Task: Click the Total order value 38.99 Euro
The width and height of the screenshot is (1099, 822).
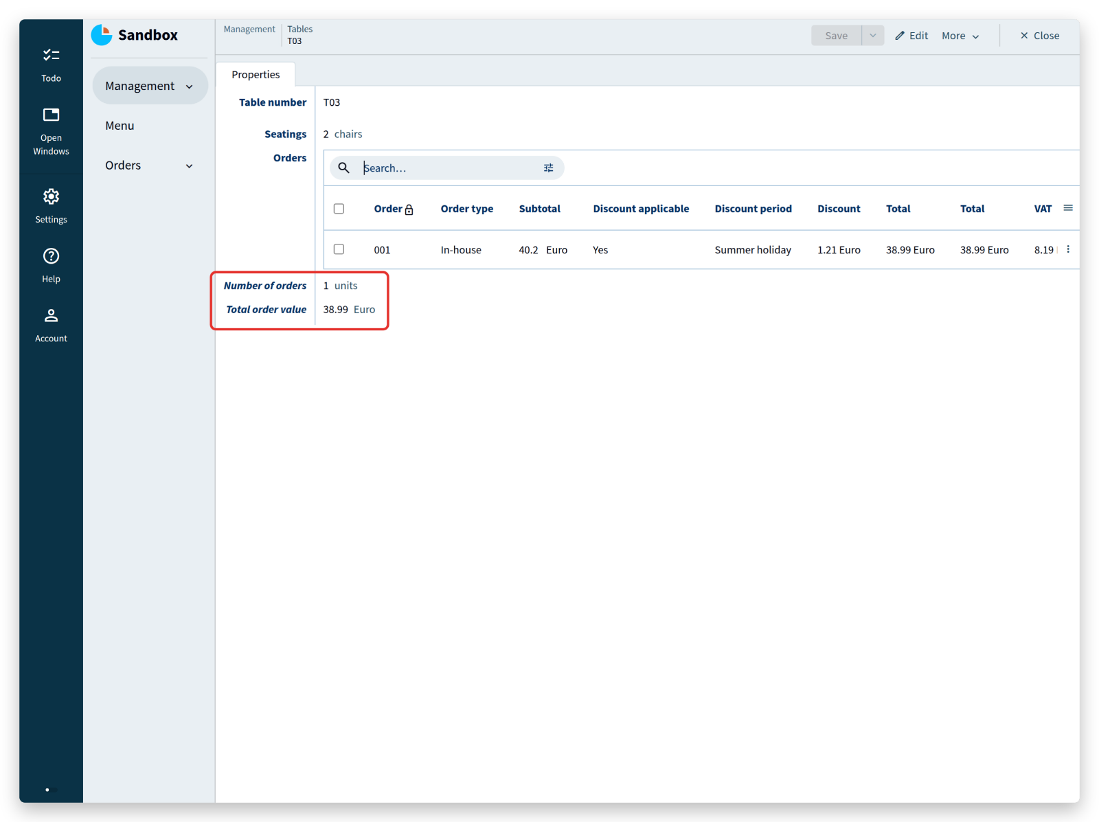Action: click(x=349, y=310)
